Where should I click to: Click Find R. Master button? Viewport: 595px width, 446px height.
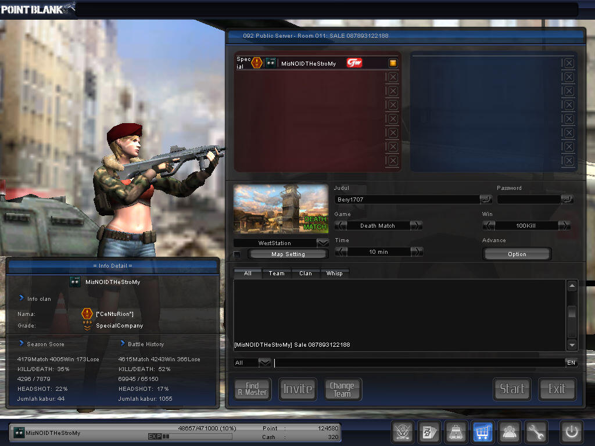(x=252, y=389)
